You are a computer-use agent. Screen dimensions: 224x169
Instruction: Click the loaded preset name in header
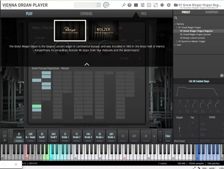click(x=200, y=5)
